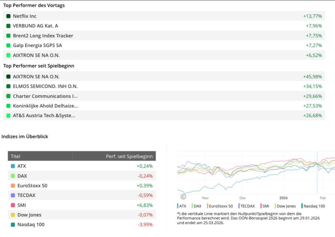
Task: Click the EuroStoxx 50 row in the index table
Action: pos(32,185)
